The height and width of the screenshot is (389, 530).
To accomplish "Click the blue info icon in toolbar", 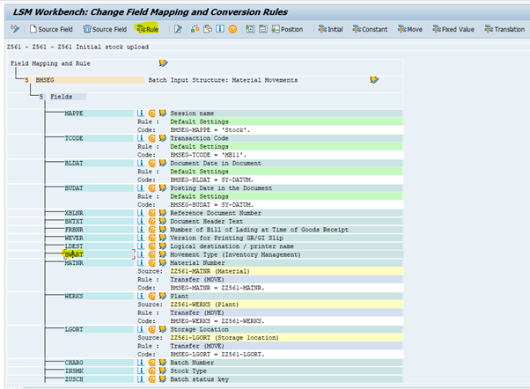I will [220, 29].
